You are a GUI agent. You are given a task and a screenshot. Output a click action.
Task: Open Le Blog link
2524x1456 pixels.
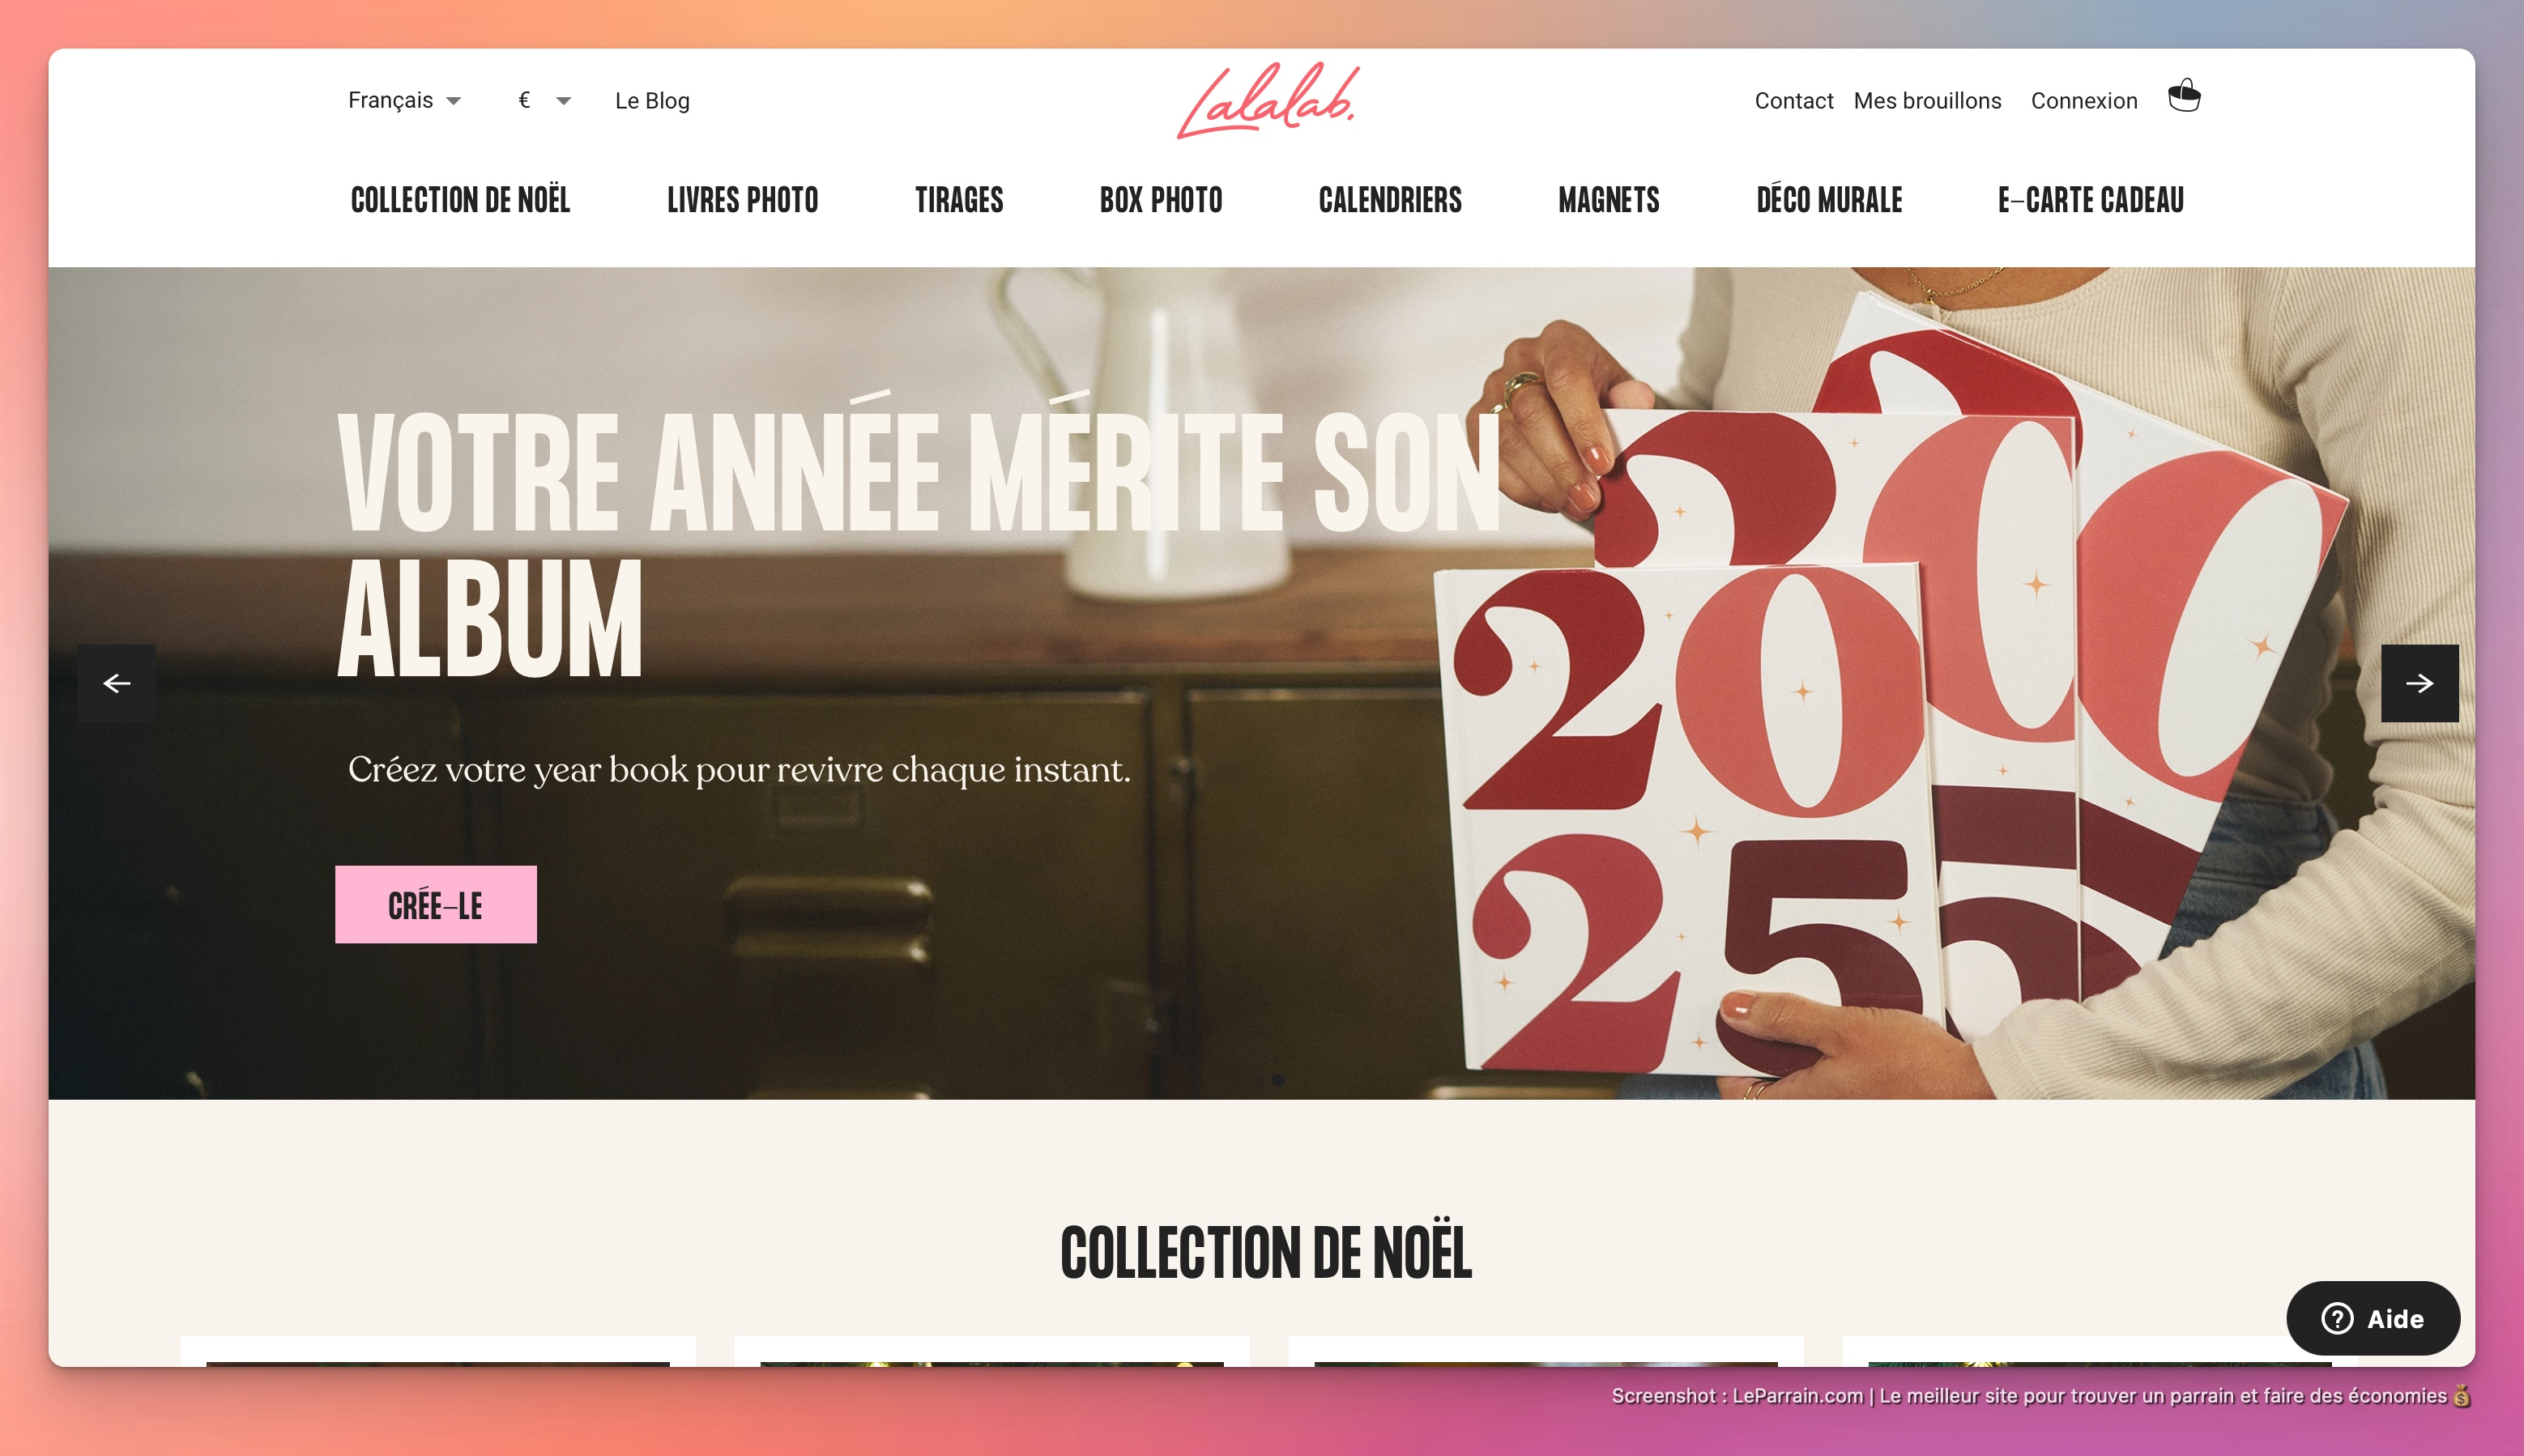click(x=652, y=101)
